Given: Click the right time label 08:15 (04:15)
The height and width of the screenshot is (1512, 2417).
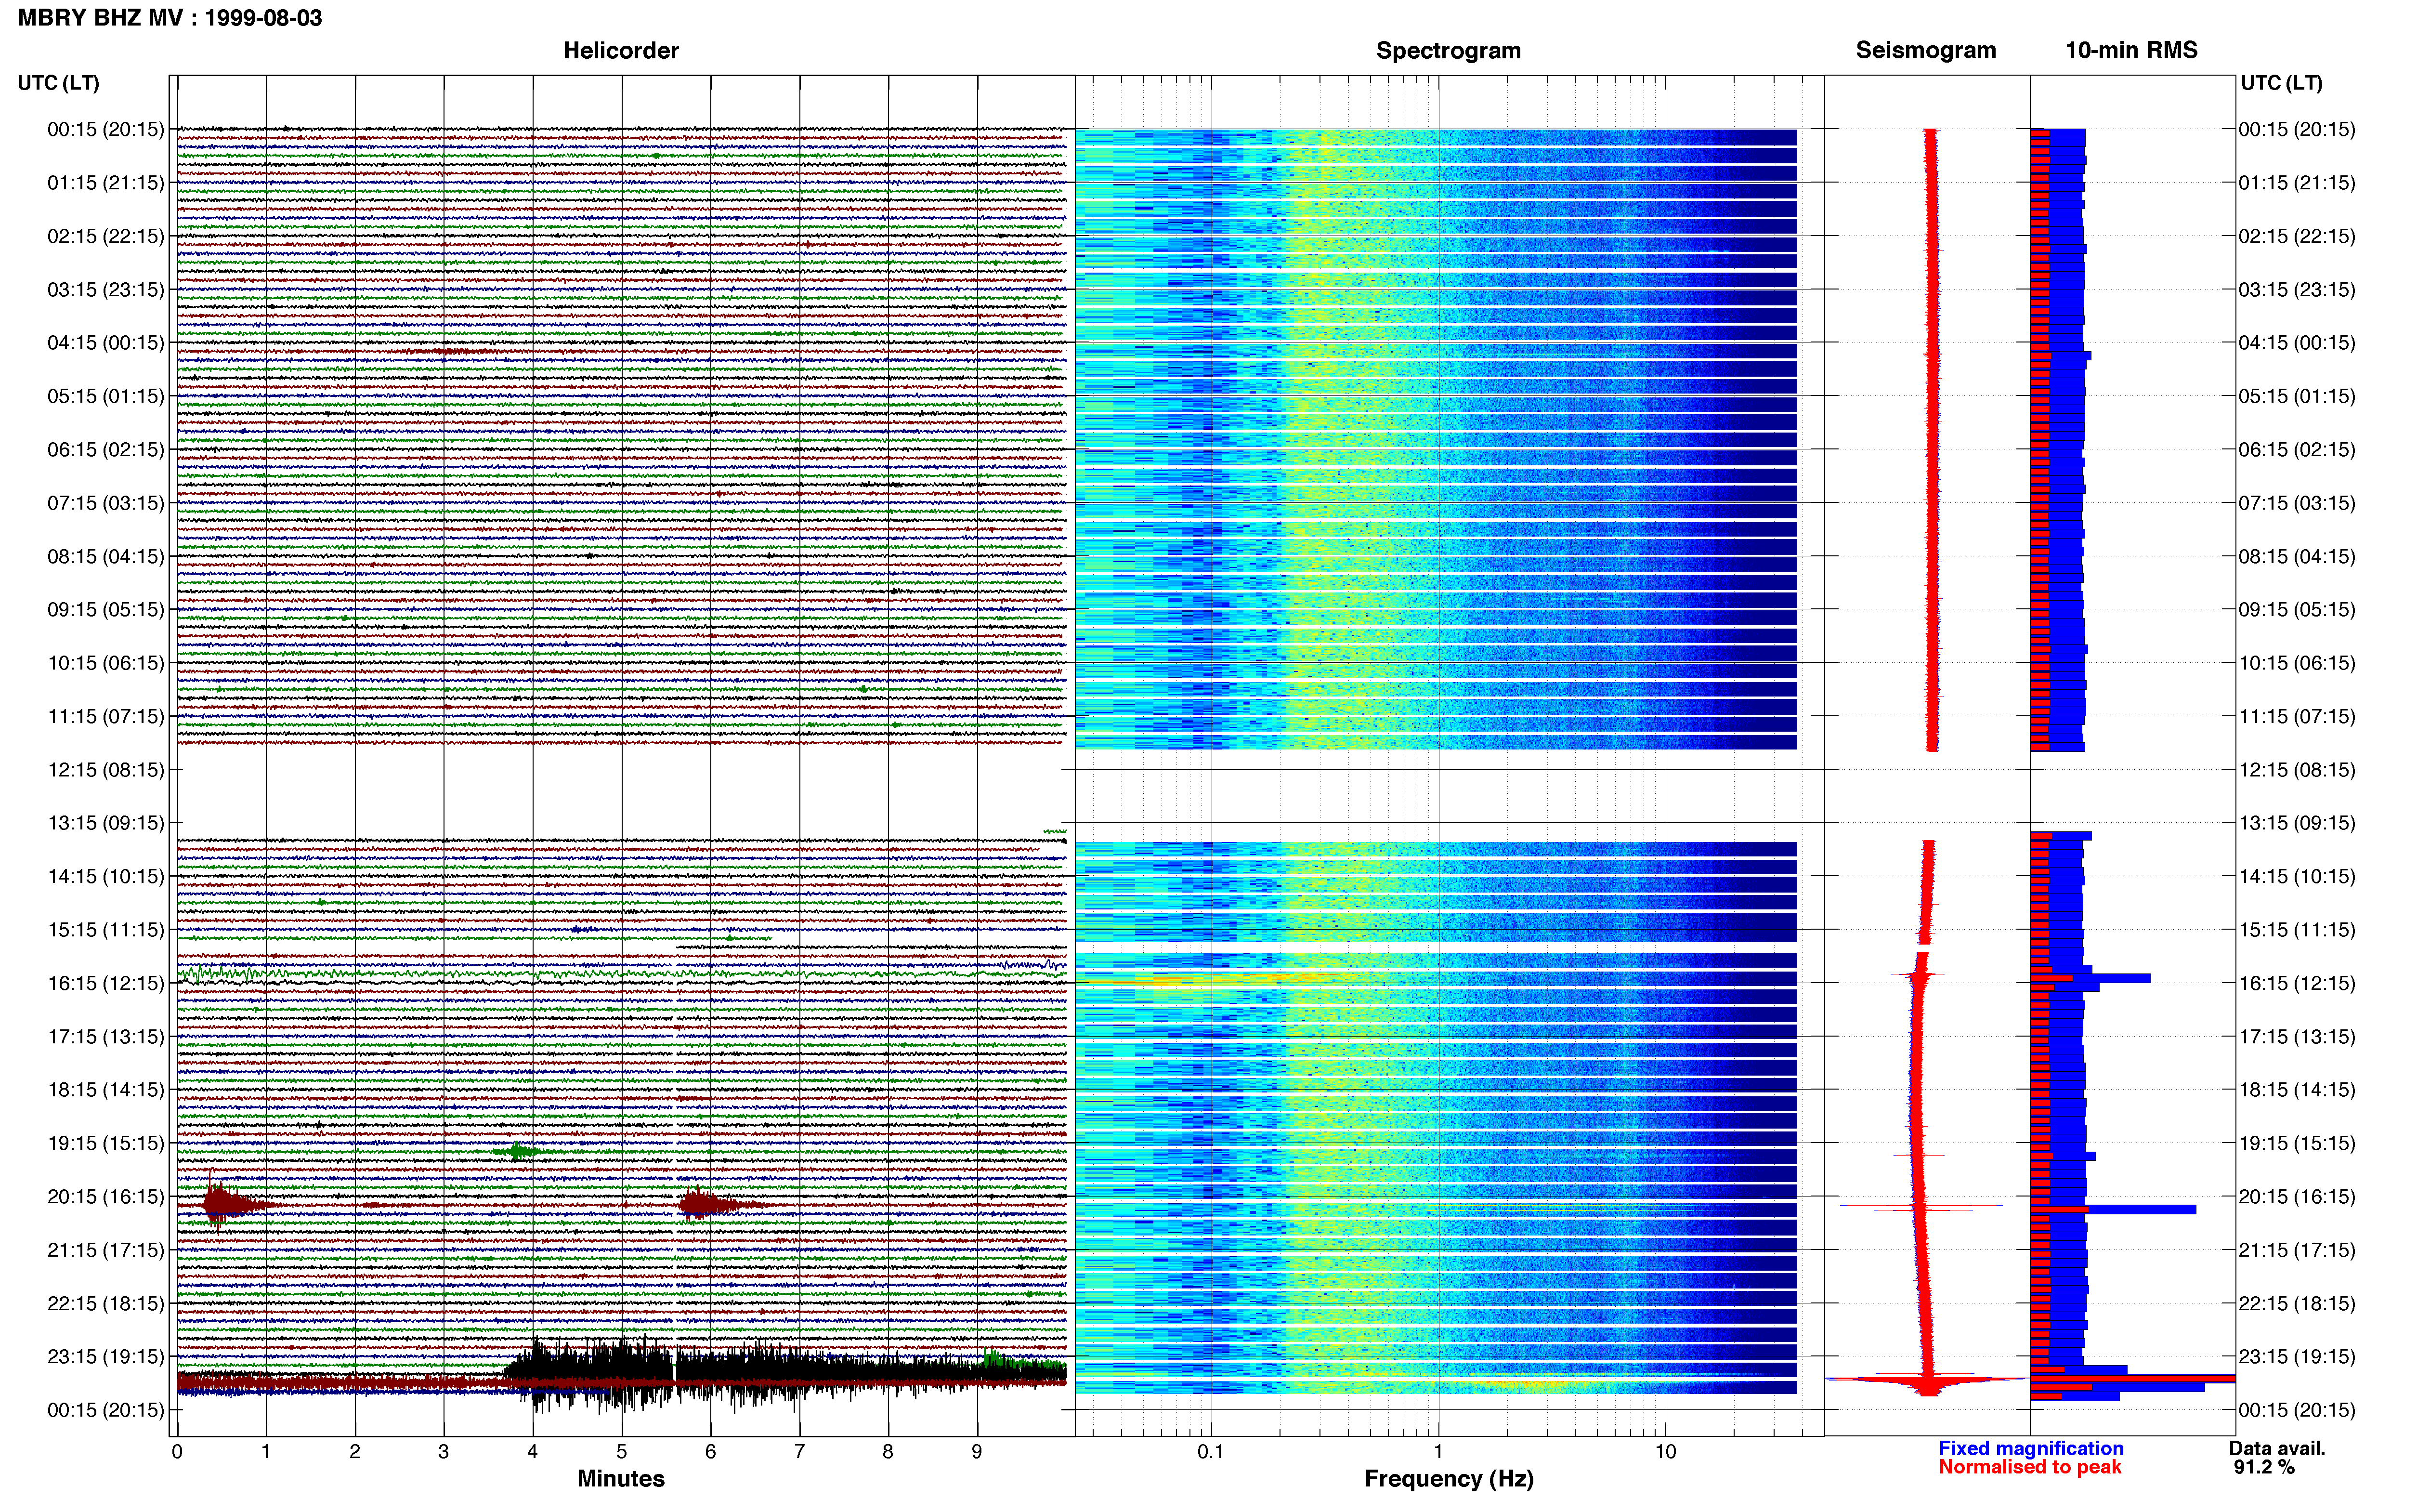Looking at the screenshot, I should [2297, 557].
